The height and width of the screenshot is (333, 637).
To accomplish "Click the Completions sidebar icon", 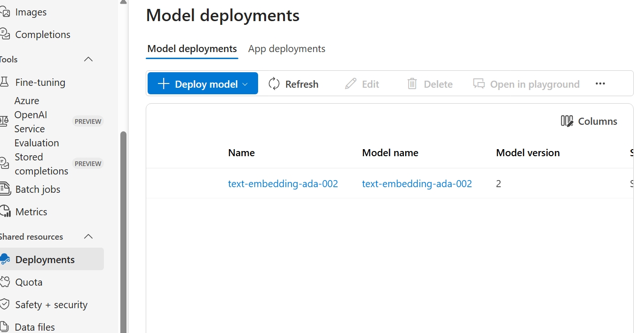I will click(4, 34).
